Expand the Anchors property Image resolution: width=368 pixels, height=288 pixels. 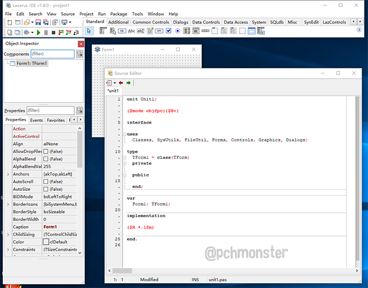8,174
